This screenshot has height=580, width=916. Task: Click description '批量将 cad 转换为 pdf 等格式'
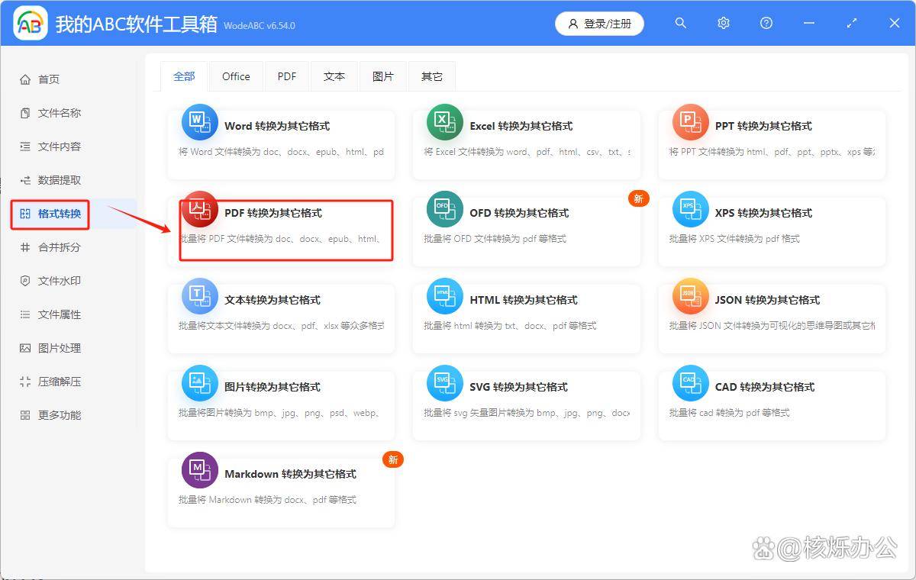pyautogui.click(x=729, y=413)
